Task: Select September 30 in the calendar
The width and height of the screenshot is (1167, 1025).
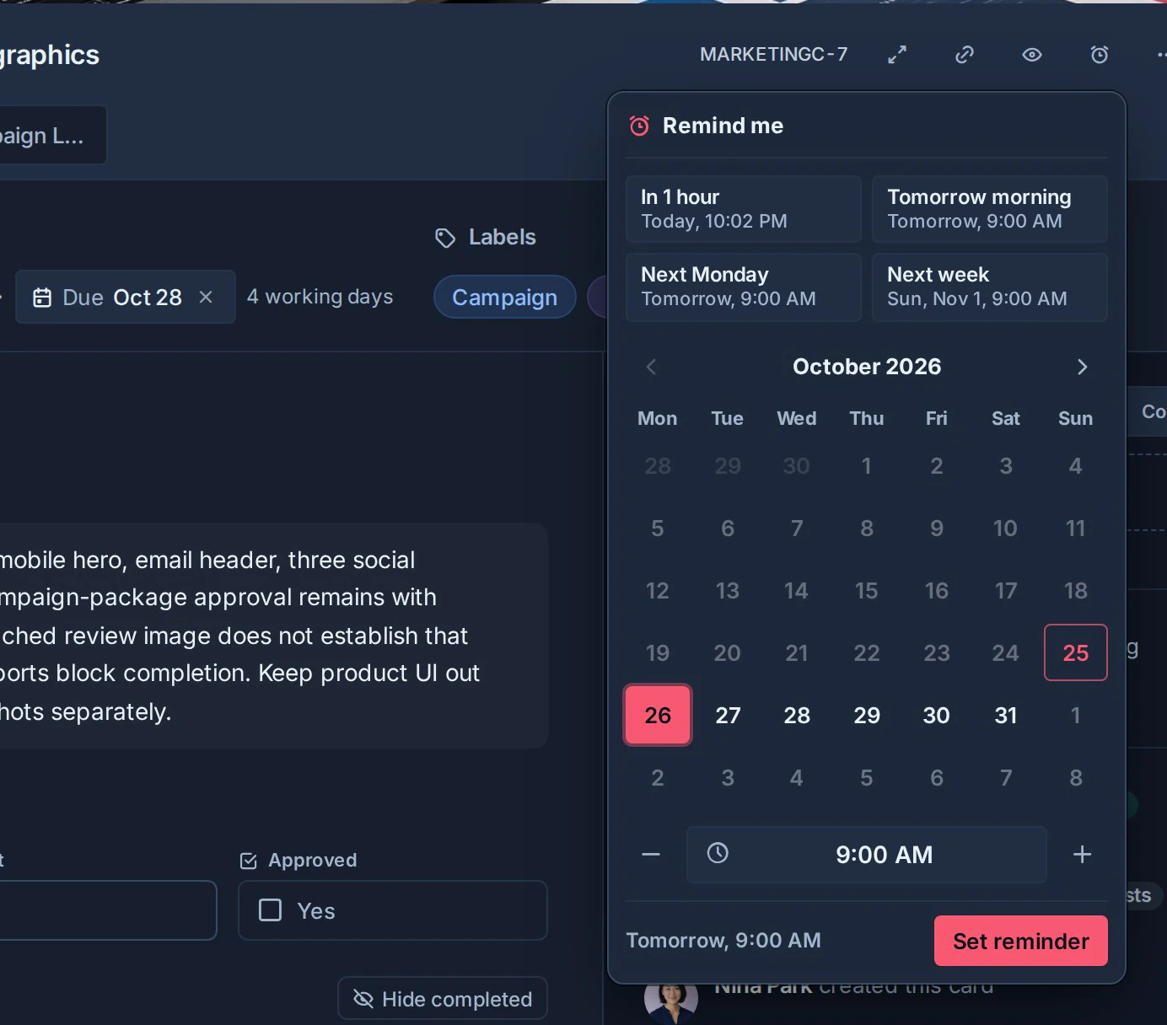Action: [x=797, y=466]
